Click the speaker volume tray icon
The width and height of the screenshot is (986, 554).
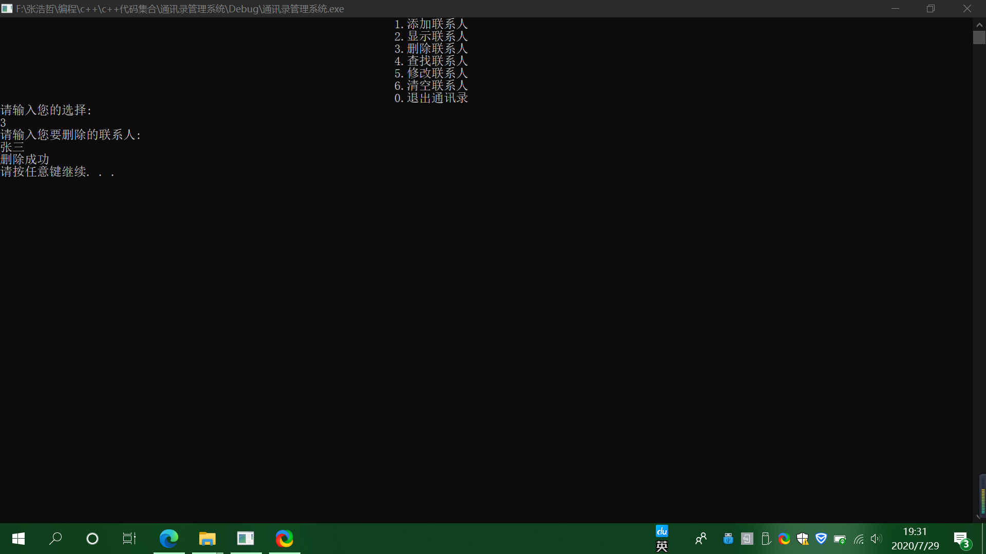(876, 539)
